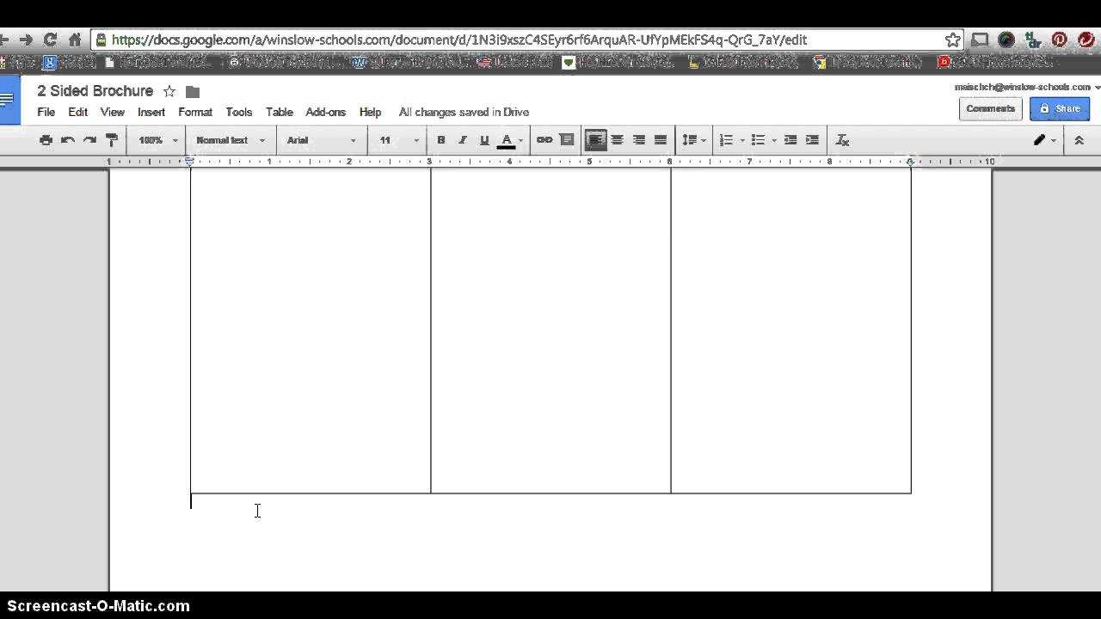
Task: Select the Paint format tool
Action: [x=111, y=139]
